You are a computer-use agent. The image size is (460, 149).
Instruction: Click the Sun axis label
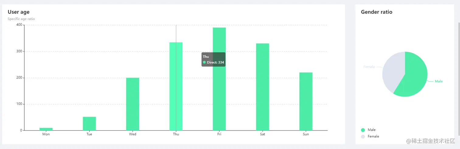306,134
